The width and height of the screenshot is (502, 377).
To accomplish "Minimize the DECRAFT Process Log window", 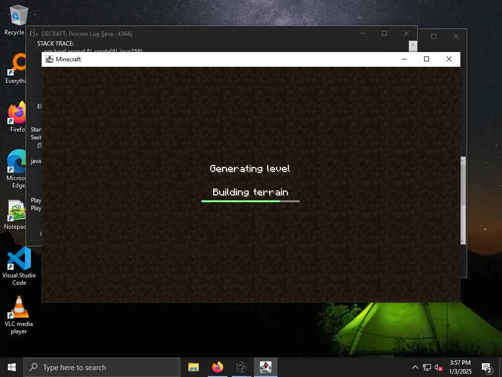I will tap(362, 33).
